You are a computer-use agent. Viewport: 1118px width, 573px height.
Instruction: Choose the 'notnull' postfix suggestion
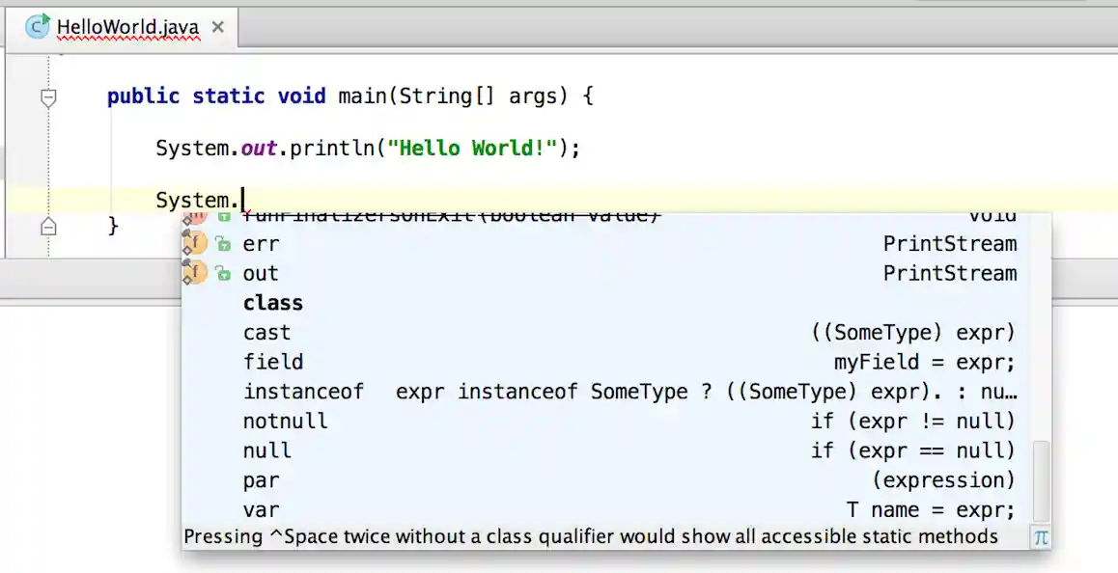(285, 422)
